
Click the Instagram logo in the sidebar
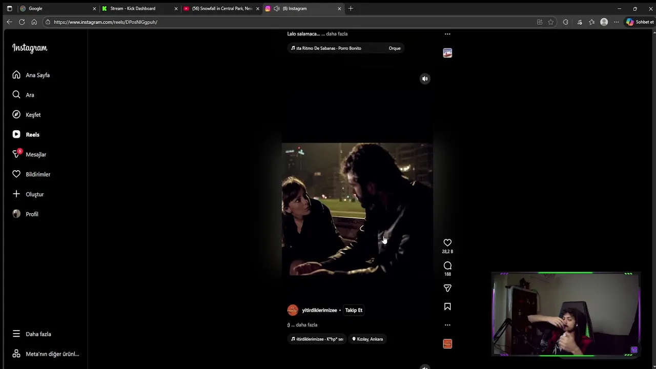(30, 48)
